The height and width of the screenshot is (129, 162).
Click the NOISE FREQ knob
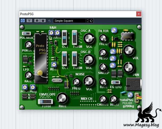(76, 82)
